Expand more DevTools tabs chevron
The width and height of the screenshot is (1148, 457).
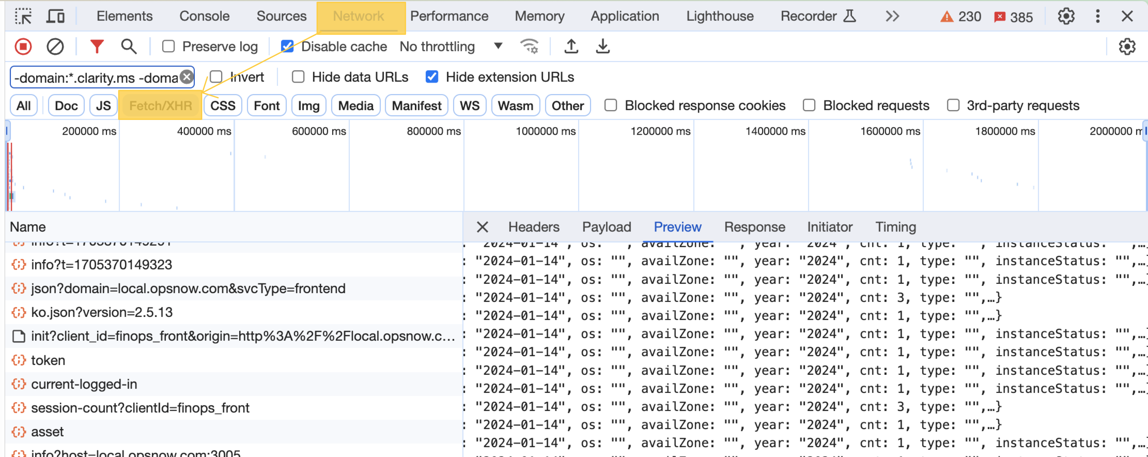[x=892, y=17]
